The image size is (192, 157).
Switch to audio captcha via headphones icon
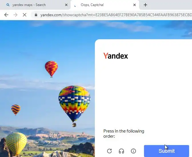[121, 151]
